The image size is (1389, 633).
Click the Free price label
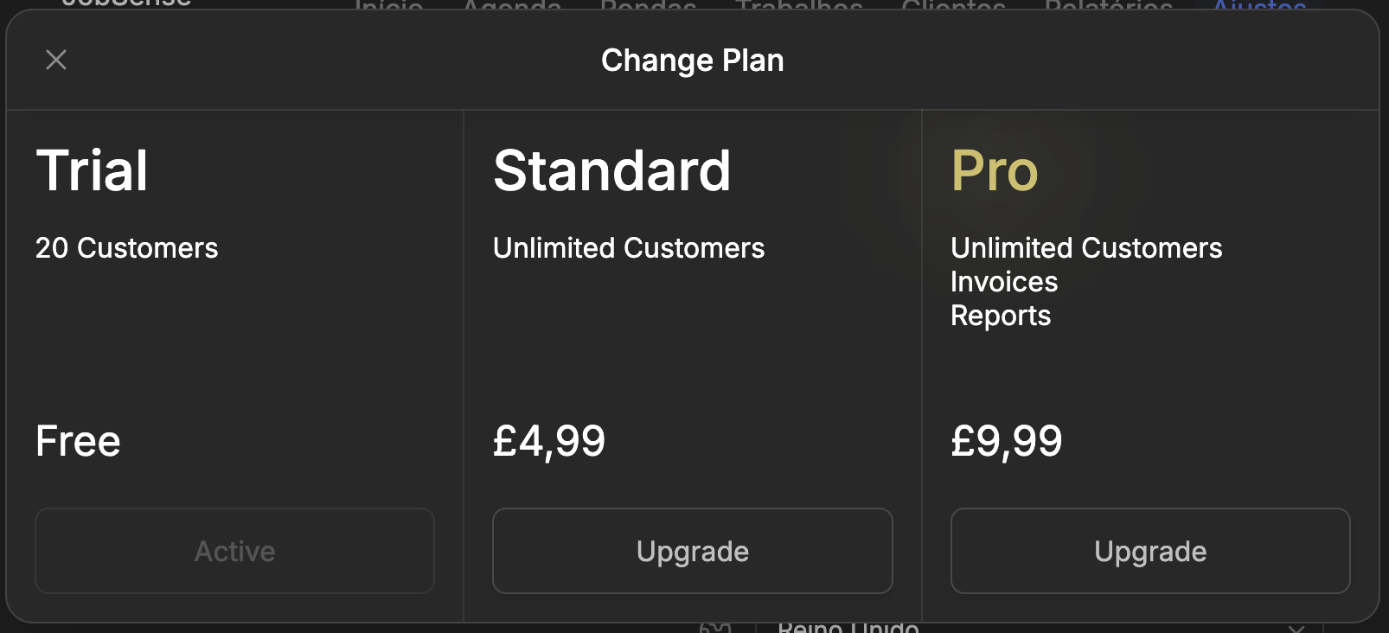tap(78, 441)
